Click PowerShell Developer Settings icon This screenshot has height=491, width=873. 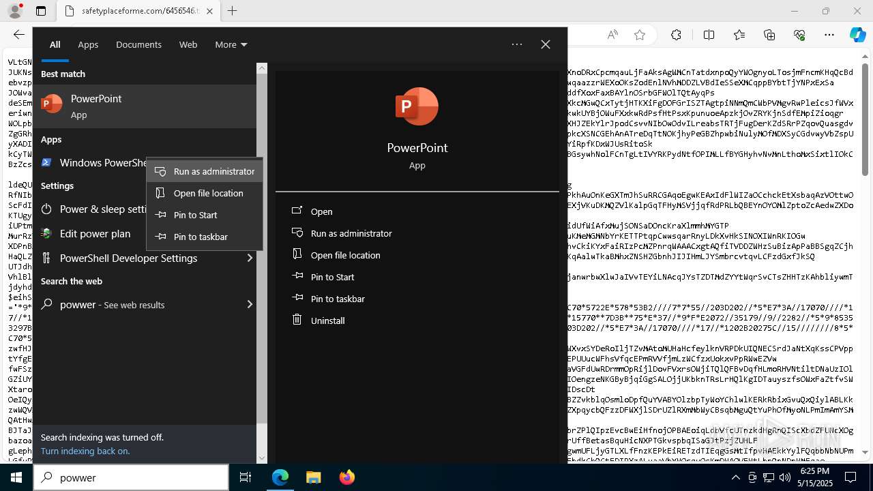pos(46,258)
